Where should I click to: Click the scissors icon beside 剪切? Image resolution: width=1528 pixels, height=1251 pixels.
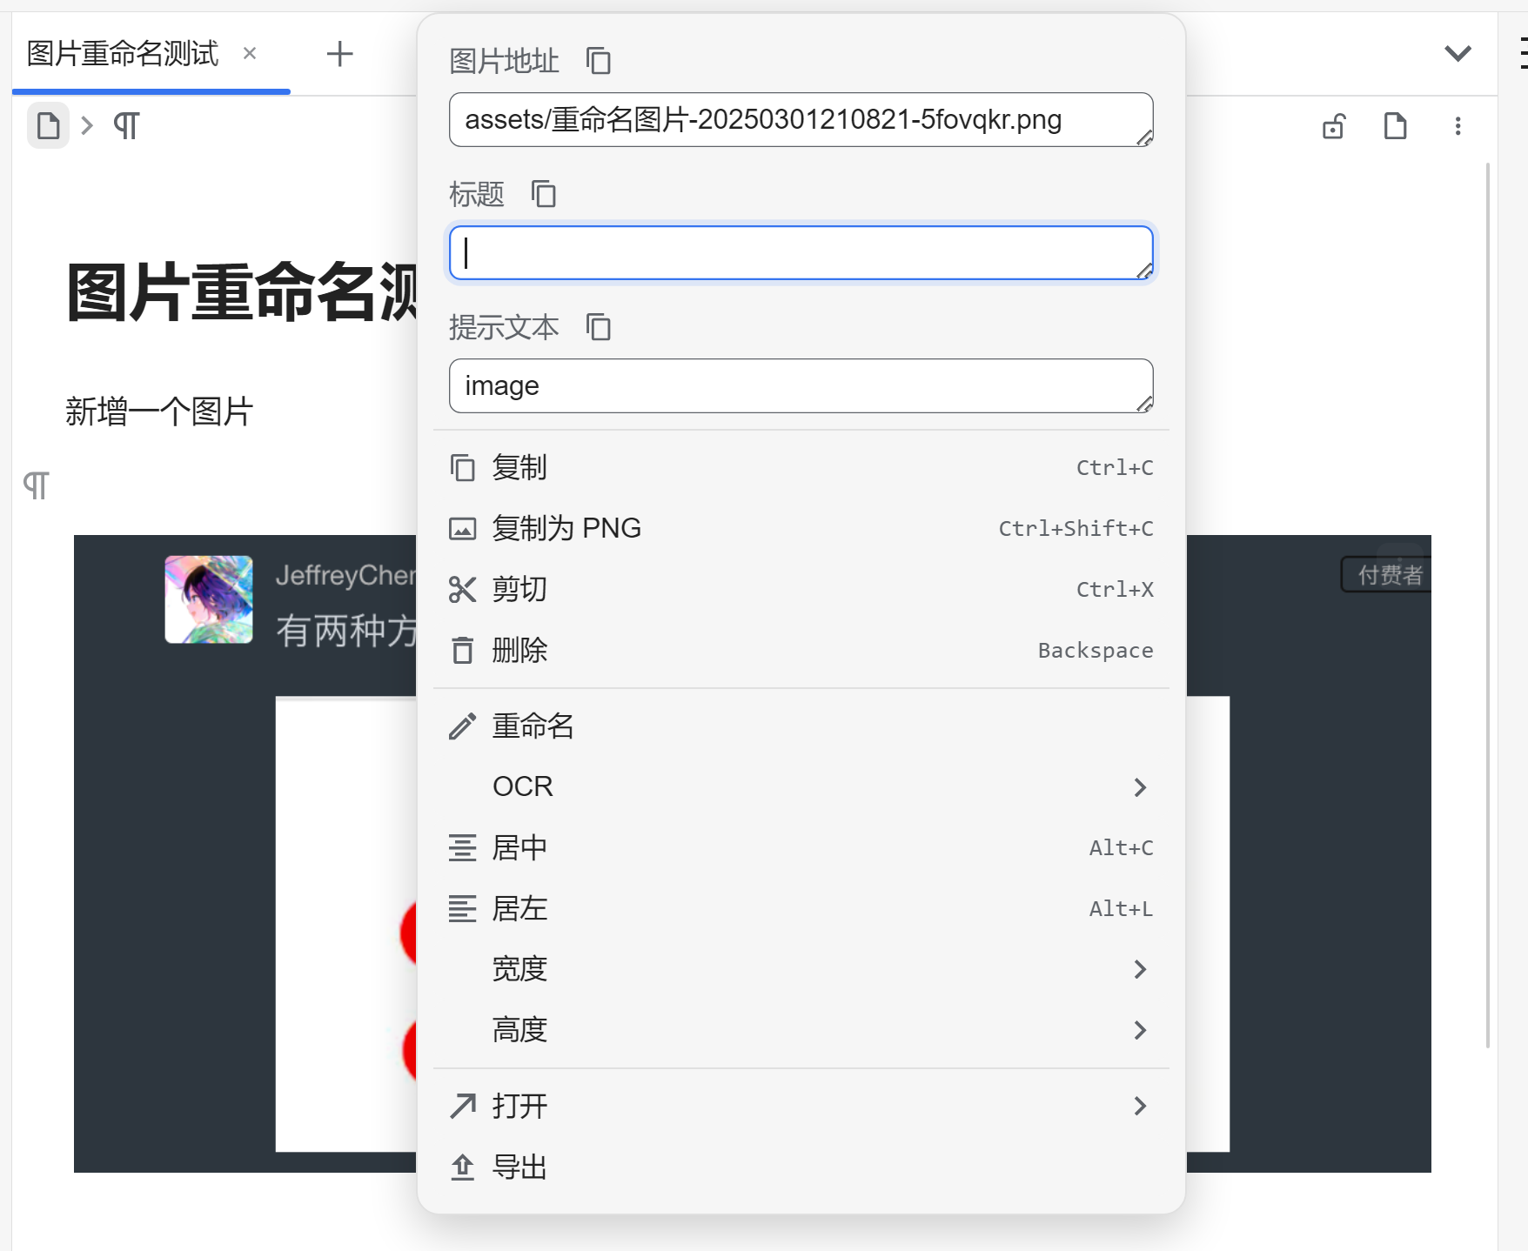point(462,590)
